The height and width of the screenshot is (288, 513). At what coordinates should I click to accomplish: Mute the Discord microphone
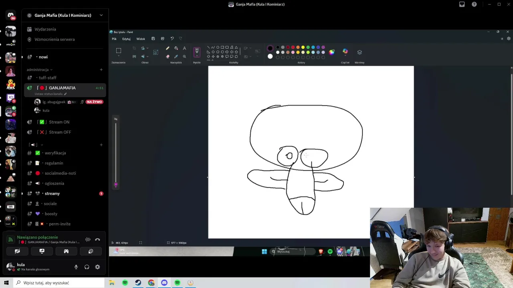[76, 267]
